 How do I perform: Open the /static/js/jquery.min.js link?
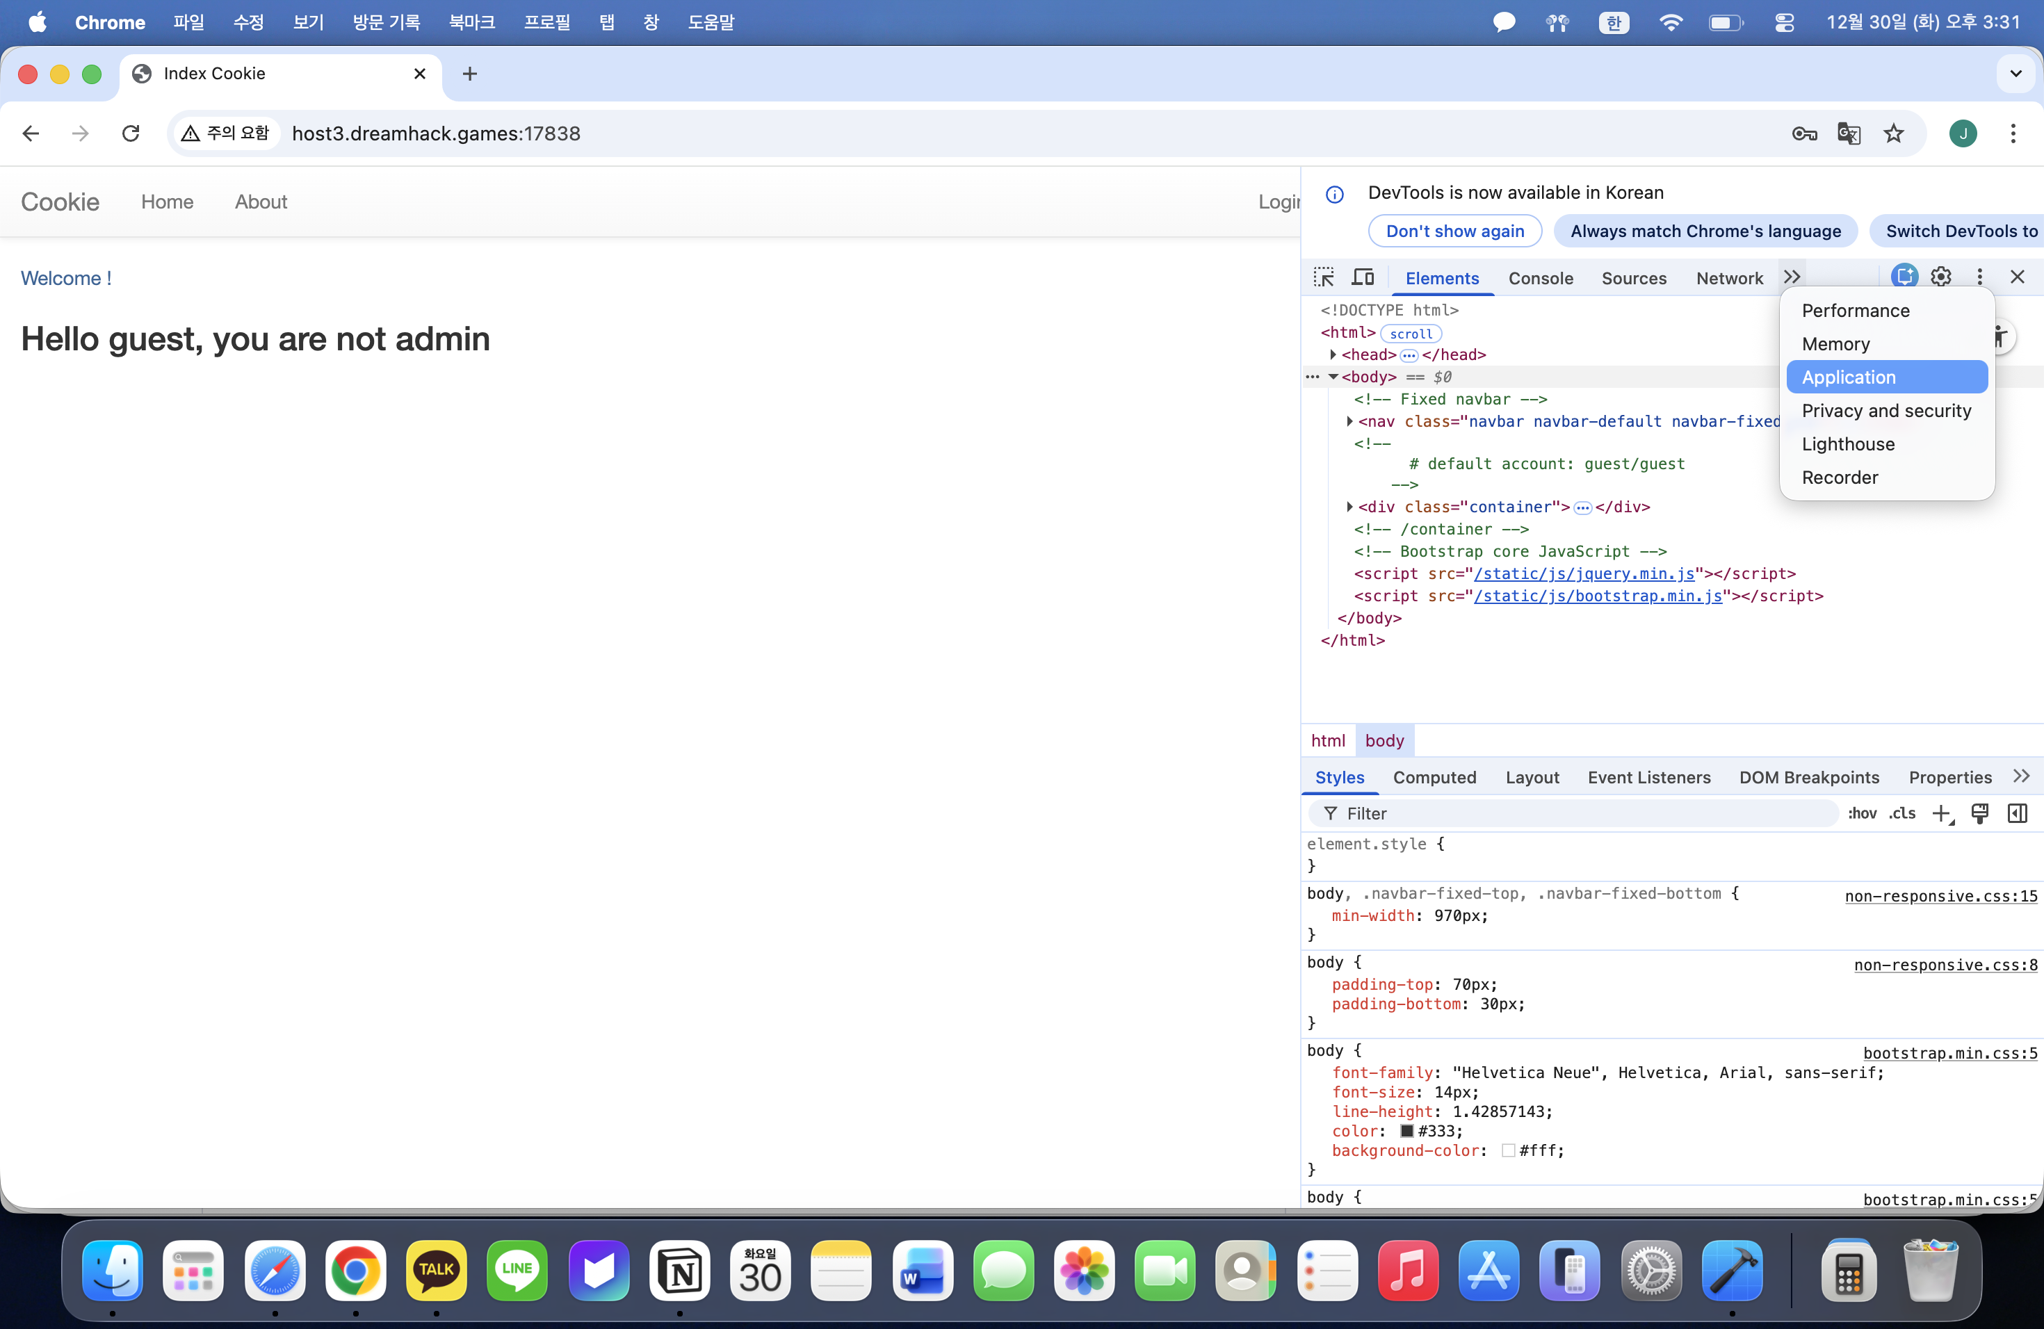(1584, 573)
